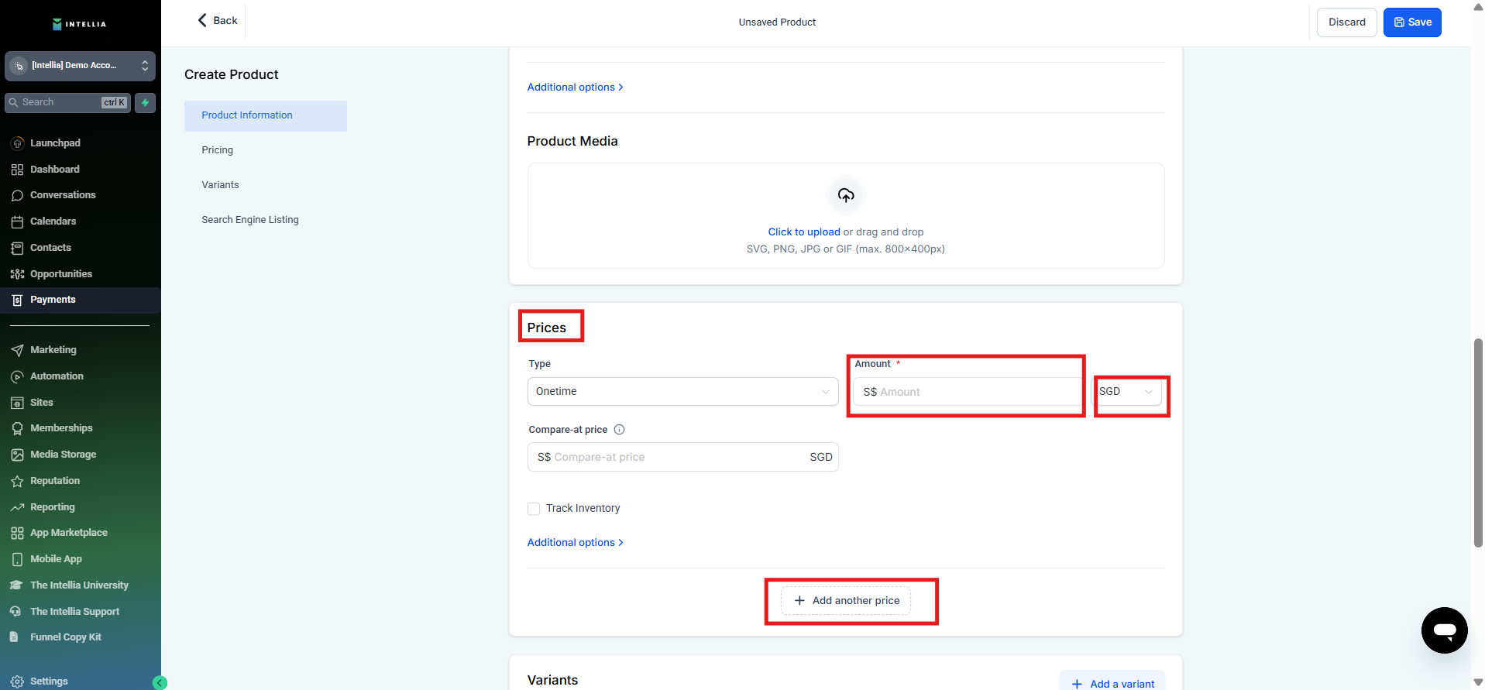Click the page vertical scrollbar thumb

click(1478, 441)
